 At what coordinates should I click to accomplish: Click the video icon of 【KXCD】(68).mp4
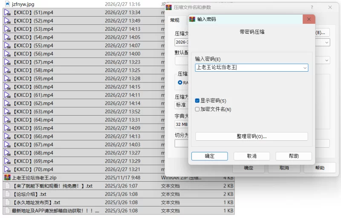[7, 153]
